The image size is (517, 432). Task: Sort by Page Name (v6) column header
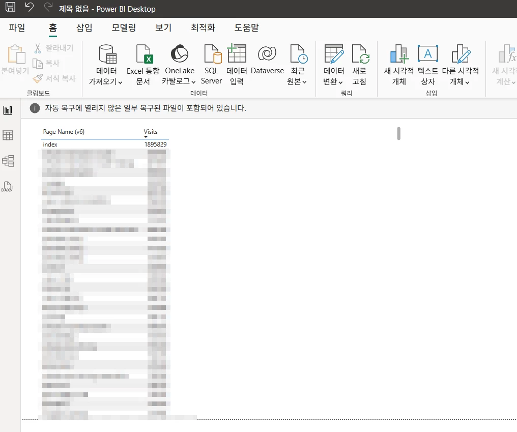point(64,132)
